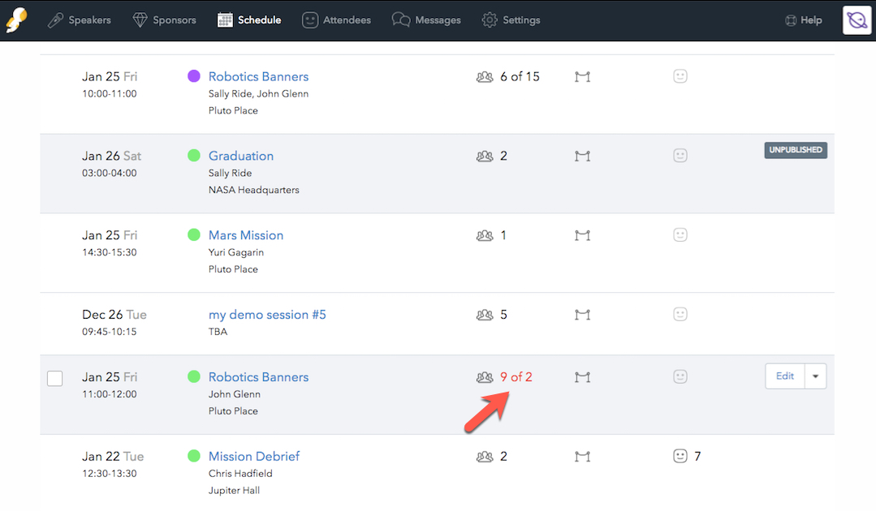Open Robotics Banners 11:00-12:00 session

tap(258, 377)
